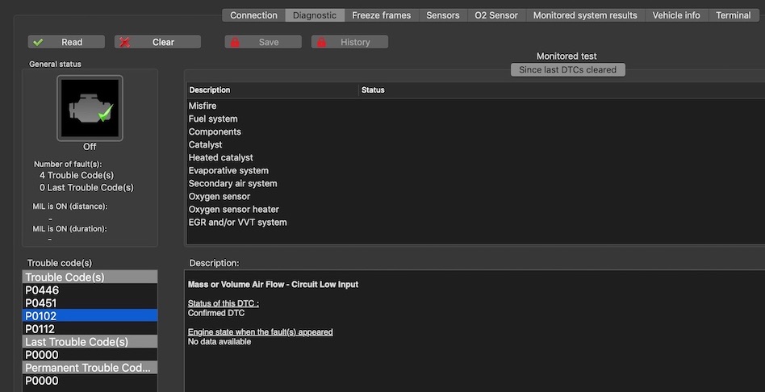Click the lock icon on History

click(321, 42)
